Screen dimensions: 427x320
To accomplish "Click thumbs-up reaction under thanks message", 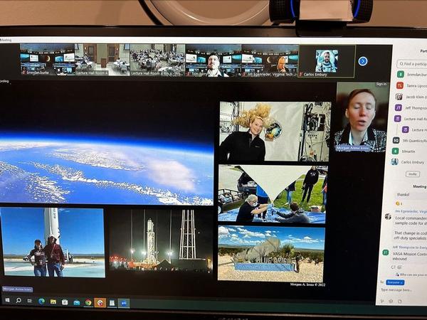I will pyautogui.click(x=399, y=203).
